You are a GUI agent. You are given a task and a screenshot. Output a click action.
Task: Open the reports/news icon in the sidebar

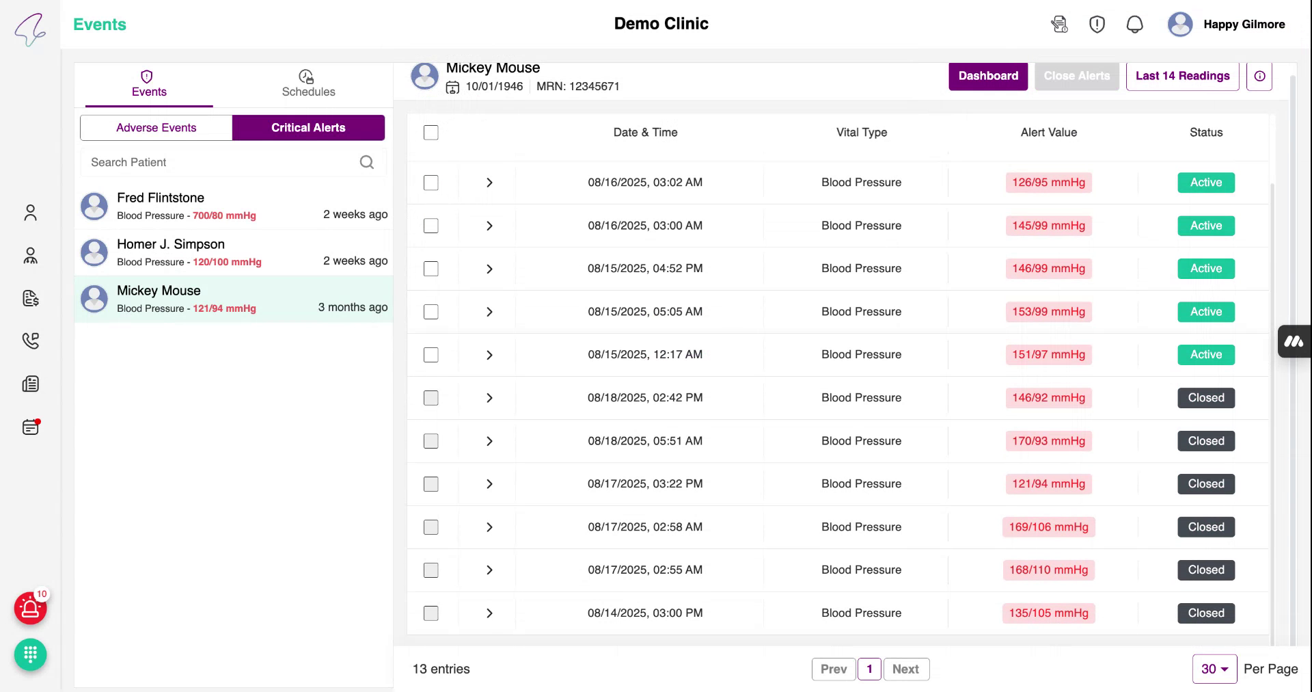coord(30,384)
